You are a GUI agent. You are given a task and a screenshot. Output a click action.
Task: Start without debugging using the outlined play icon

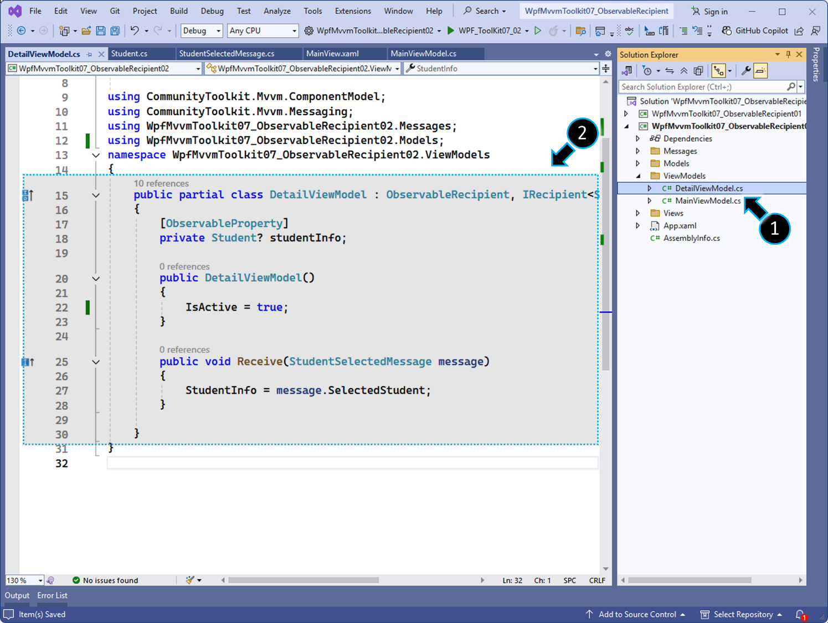[x=537, y=30]
